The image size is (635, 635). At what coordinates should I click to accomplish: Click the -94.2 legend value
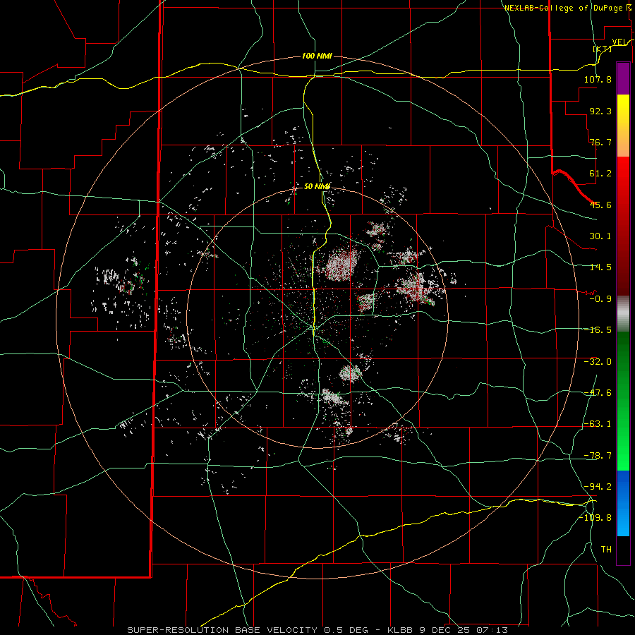click(x=598, y=486)
